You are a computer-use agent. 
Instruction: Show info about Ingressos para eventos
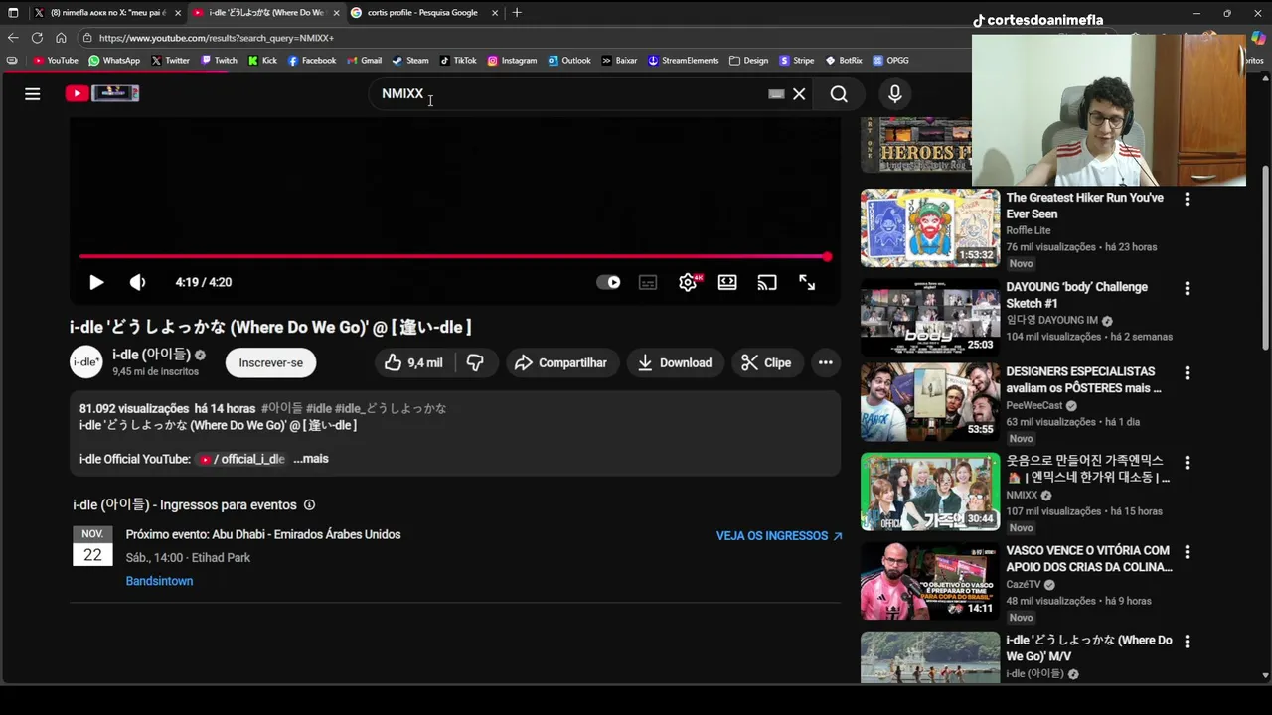(x=309, y=505)
